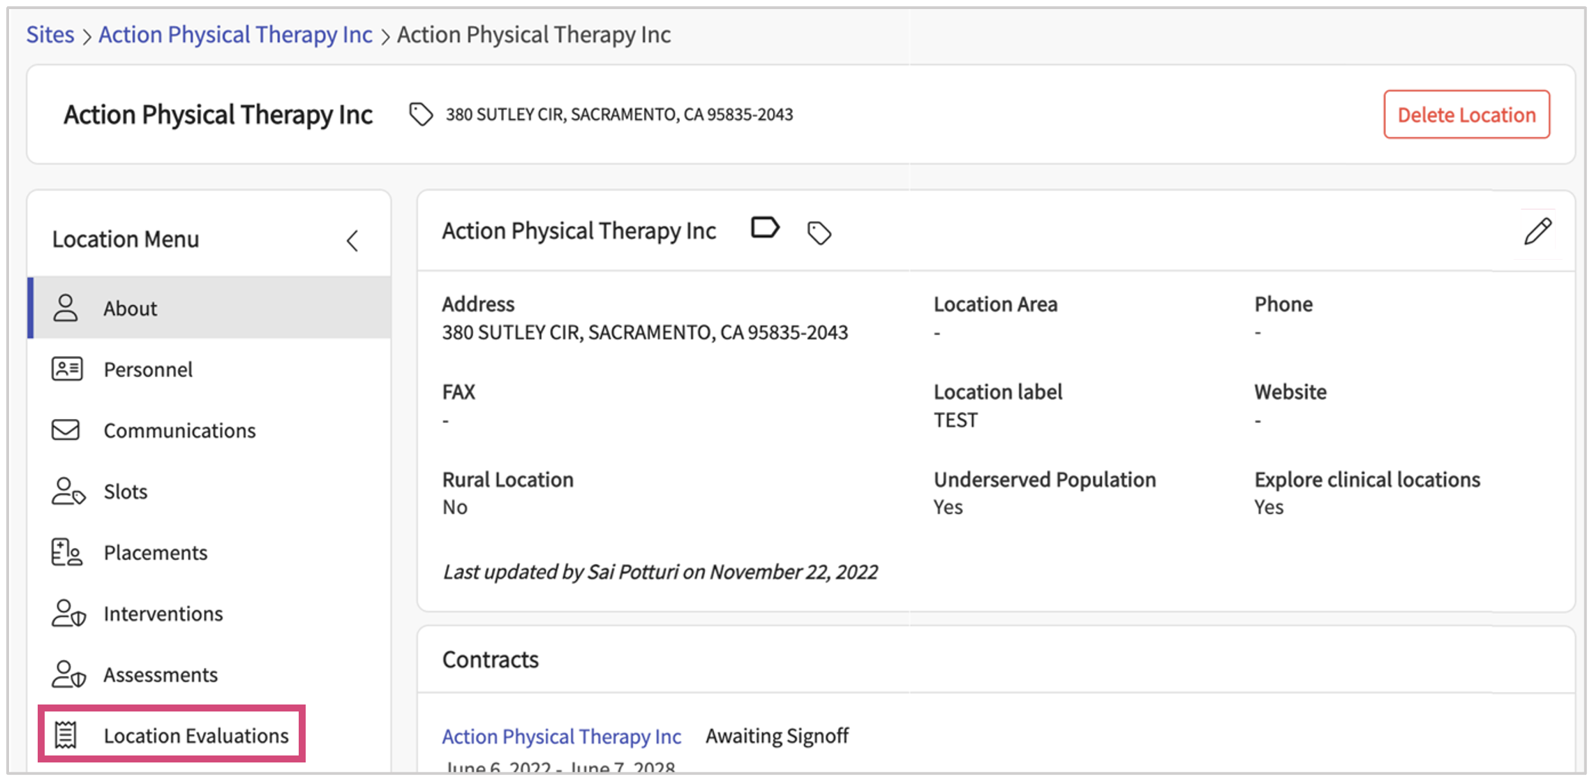Click the tag icon in About panel
Viewport: 1594px width, 782px height.
[819, 233]
